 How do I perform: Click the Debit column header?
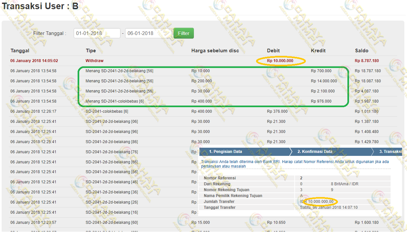[x=273, y=51]
